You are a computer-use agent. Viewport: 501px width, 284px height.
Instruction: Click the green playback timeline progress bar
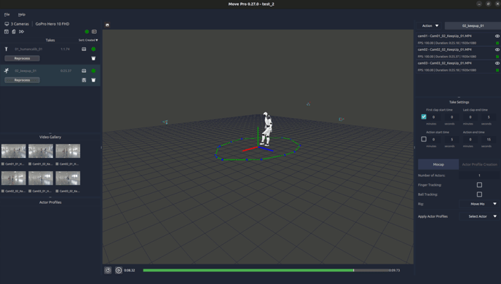click(x=248, y=270)
